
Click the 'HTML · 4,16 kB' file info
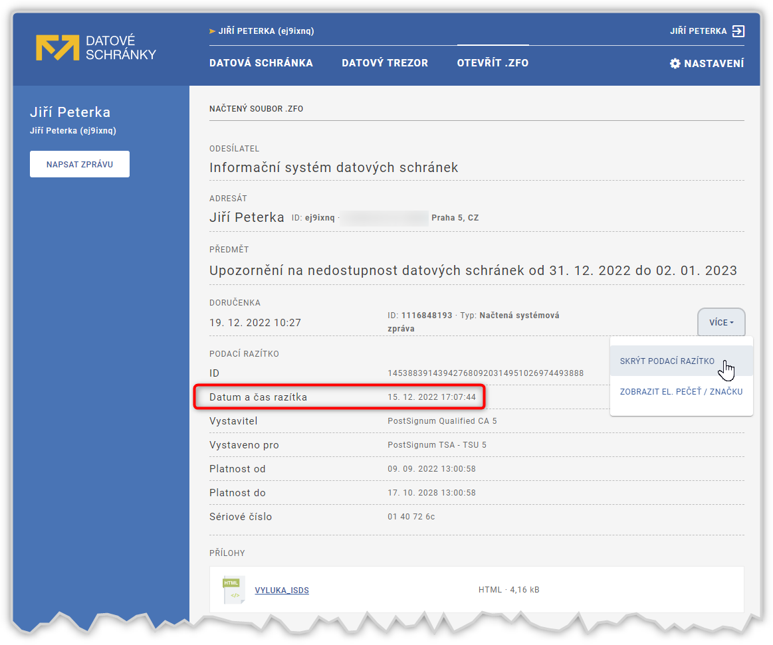508,590
